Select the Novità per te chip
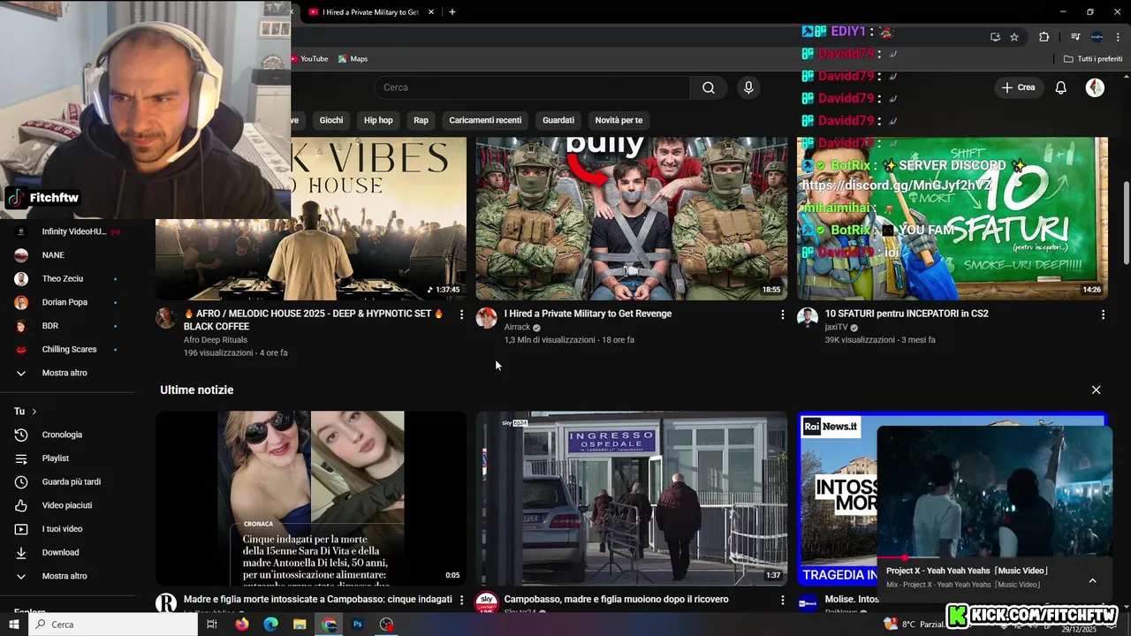 tap(619, 120)
